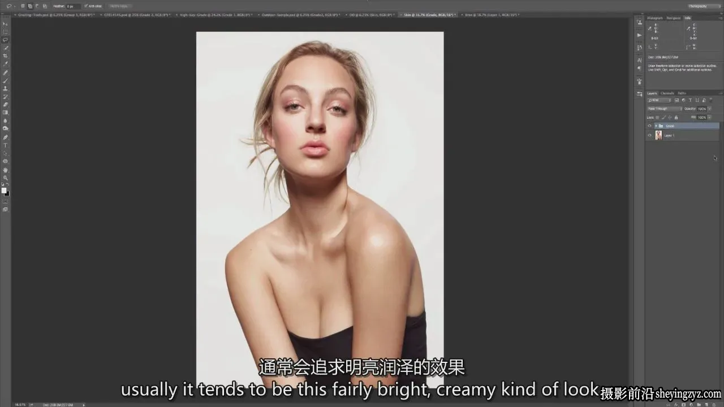Expand the Grade group folder
The image size is (724, 407).
point(656,125)
